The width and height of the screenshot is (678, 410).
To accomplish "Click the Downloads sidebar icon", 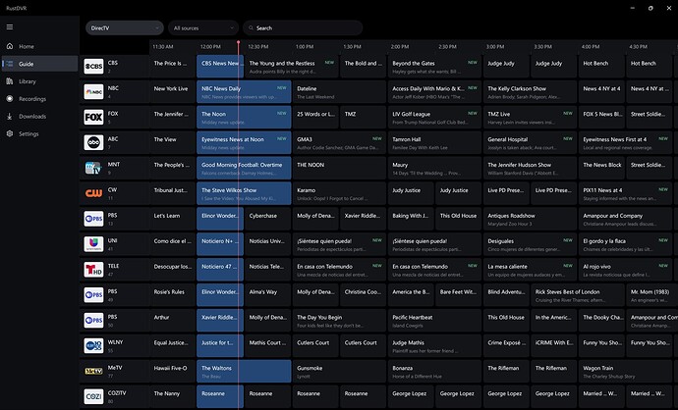I will (x=10, y=116).
